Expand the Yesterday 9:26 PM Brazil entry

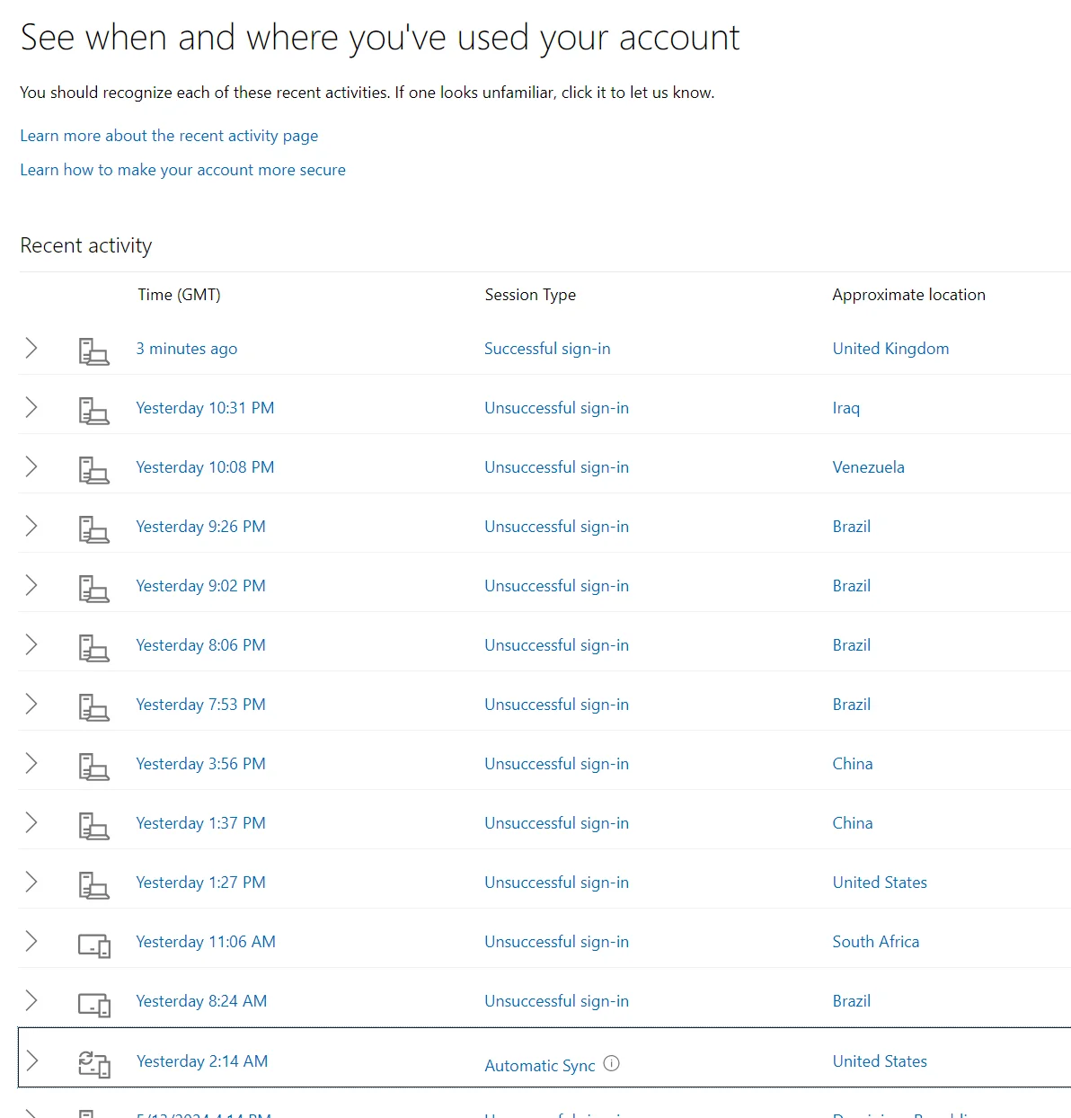tap(31, 526)
